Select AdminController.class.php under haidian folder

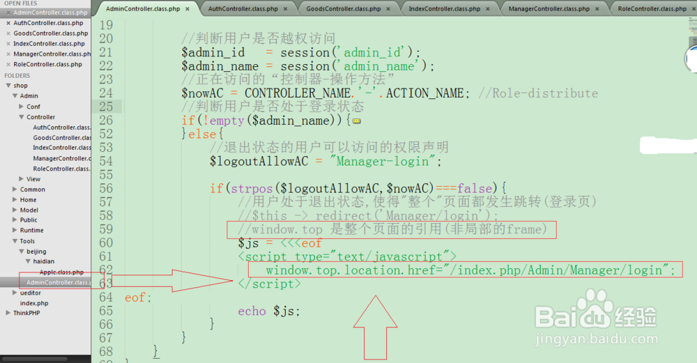(x=59, y=283)
